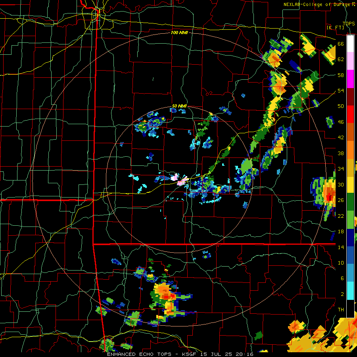Click the 62 legend value
The width and height of the screenshot is (357, 357).
click(341, 59)
